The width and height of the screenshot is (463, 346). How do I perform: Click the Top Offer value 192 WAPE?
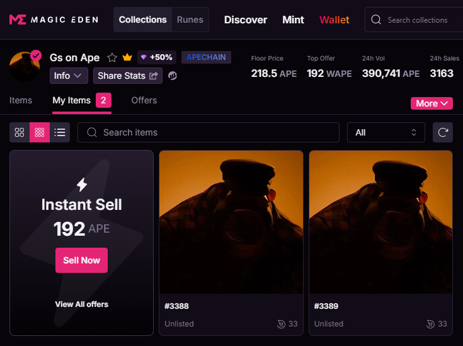tap(329, 73)
